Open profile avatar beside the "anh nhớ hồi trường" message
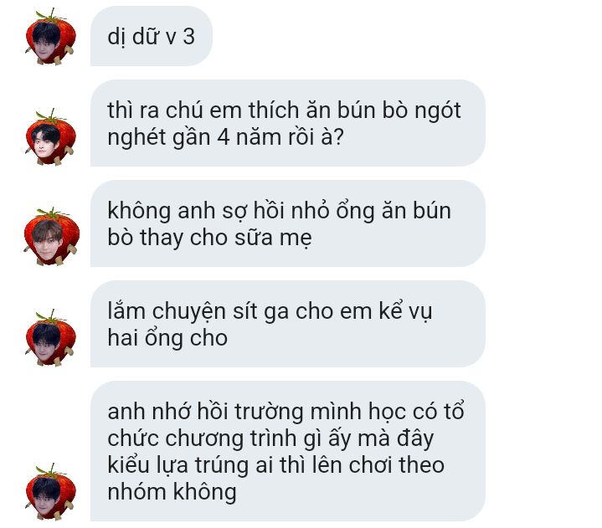This screenshot has height=528, width=602. click(x=51, y=492)
